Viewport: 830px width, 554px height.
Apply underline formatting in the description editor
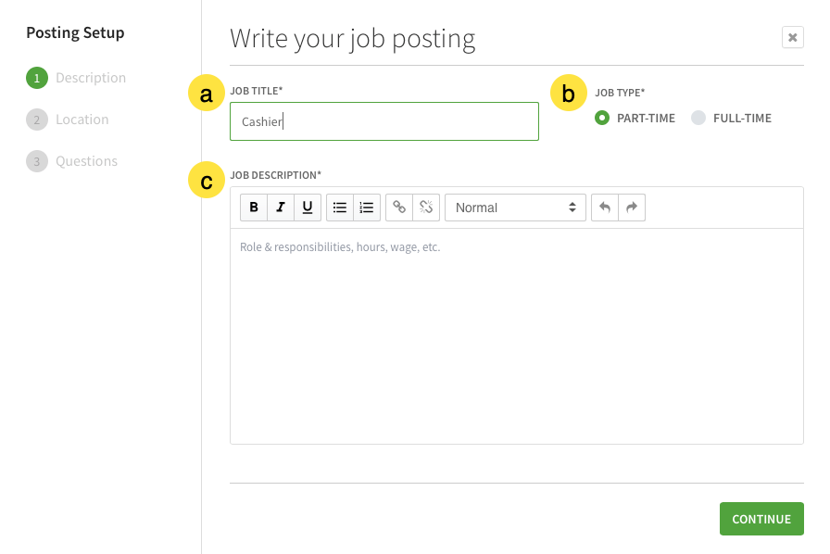coord(307,207)
